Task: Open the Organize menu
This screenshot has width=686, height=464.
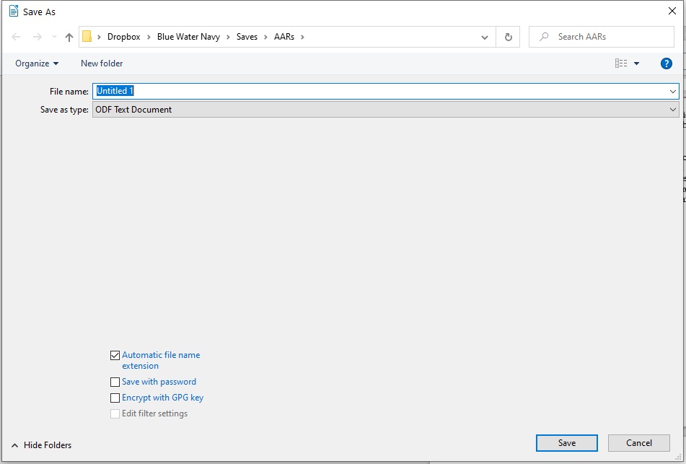Action: point(37,64)
